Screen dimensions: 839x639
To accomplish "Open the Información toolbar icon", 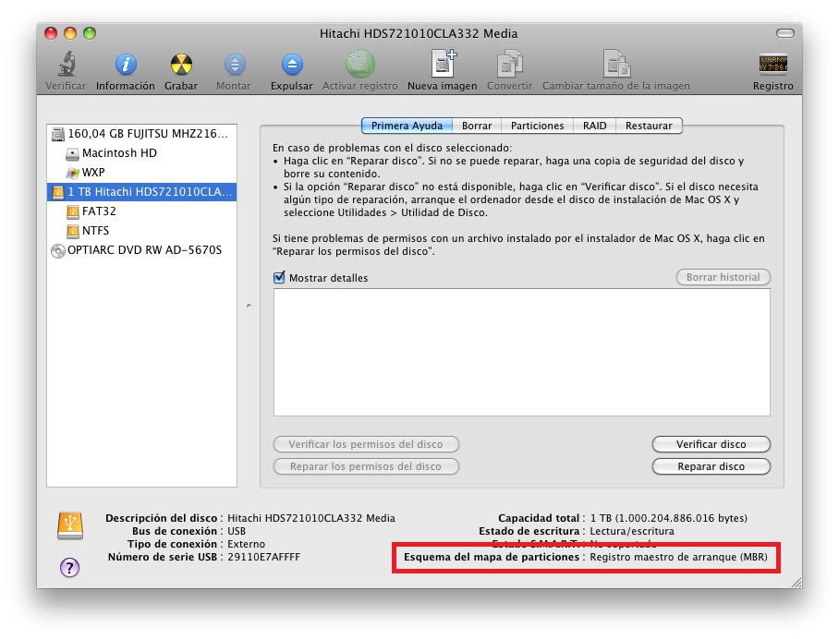I will [x=126, y=65].
